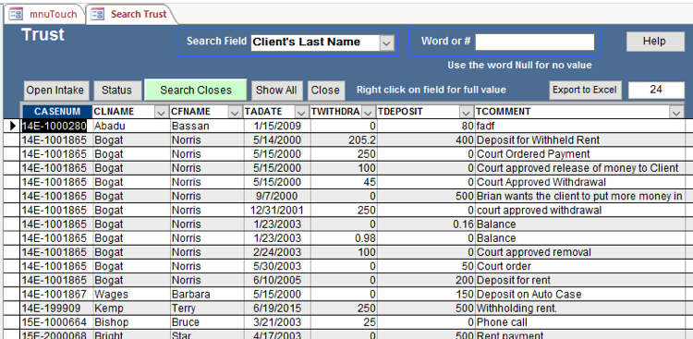Viewport: 693px width, 339px height.
Task: Open the TADATE column filter dropdown
Action: coord(302,113)
